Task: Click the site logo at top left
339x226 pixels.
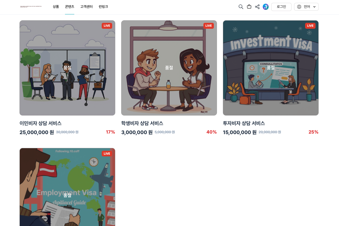Action: point(31,6)
